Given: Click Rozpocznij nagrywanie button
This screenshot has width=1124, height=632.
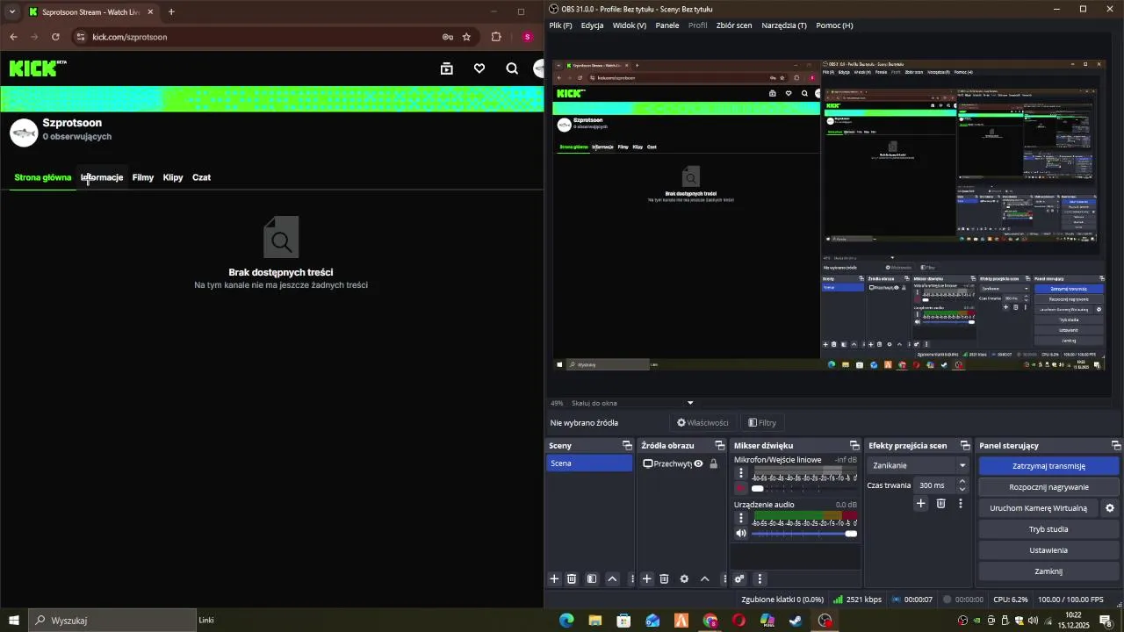Looking at the screenshot, I should [x=1048, y=487].
